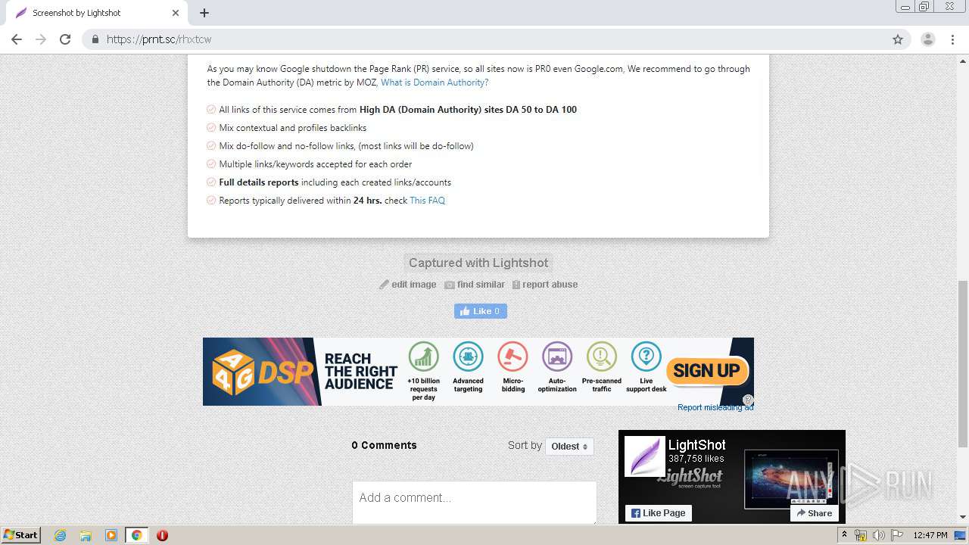Open the LightShot Facebook page title
The width and height of the screenshot is (969, 545).
point(696,445)
